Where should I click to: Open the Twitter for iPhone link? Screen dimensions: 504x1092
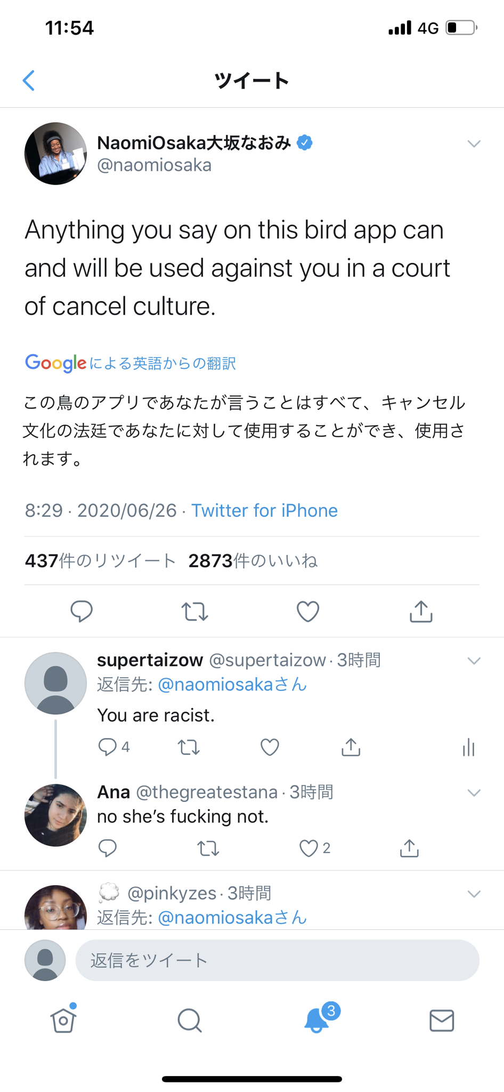pyautogui.click(x=264, y=511)
